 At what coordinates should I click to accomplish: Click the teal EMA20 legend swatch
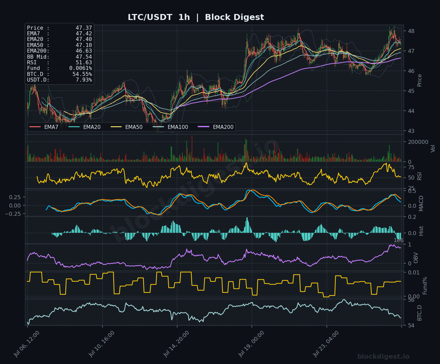tap(74, 127)
